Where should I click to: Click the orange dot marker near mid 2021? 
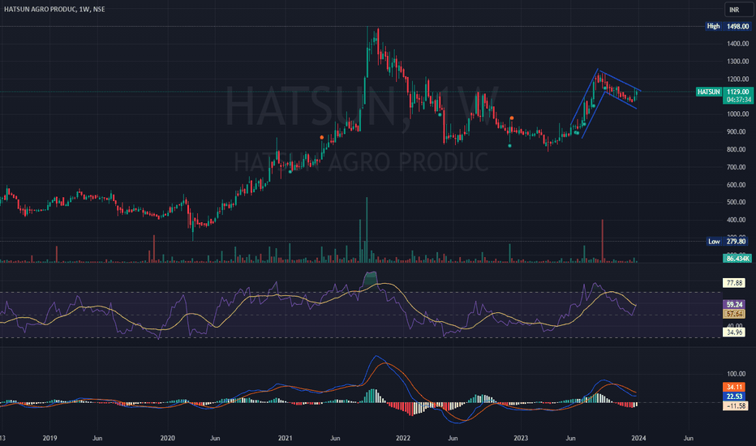(322, 137)
